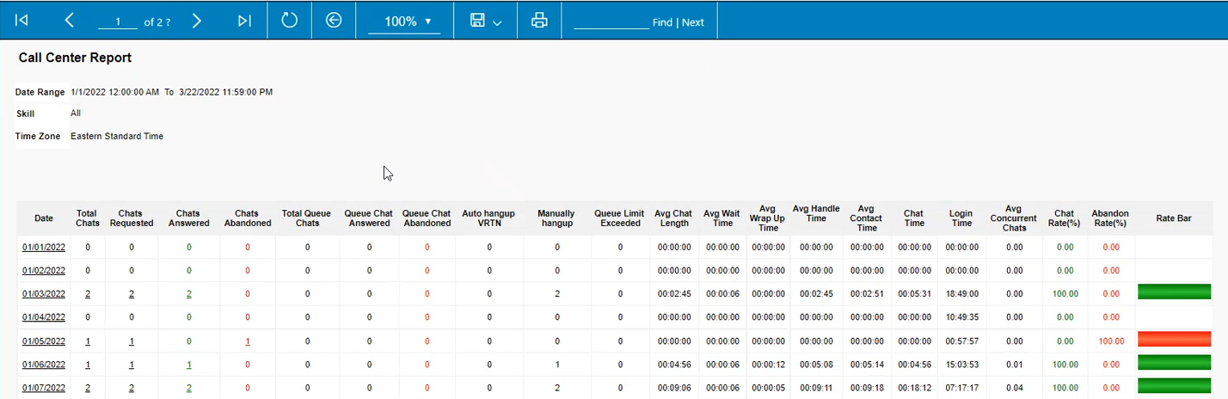Go to first page of report

click(x=22, y=21)
